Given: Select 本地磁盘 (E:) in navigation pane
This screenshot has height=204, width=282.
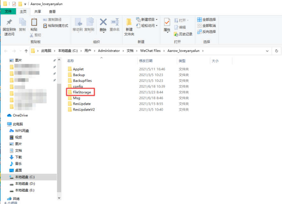Looking at the screenshot, I should [25, 190].
